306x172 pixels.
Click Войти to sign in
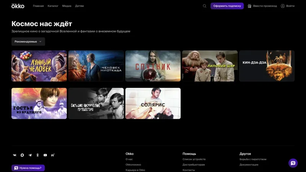(x=288, y=6)
